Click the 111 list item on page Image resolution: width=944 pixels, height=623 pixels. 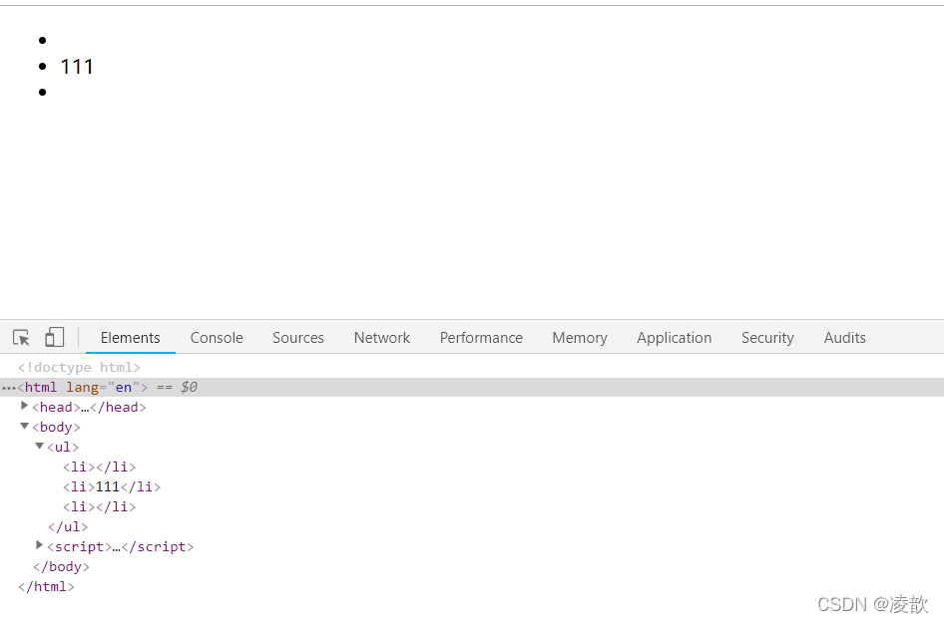[x=77, y=66]
